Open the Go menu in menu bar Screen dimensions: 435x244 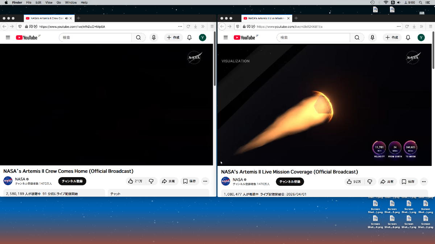click(58, 3)
